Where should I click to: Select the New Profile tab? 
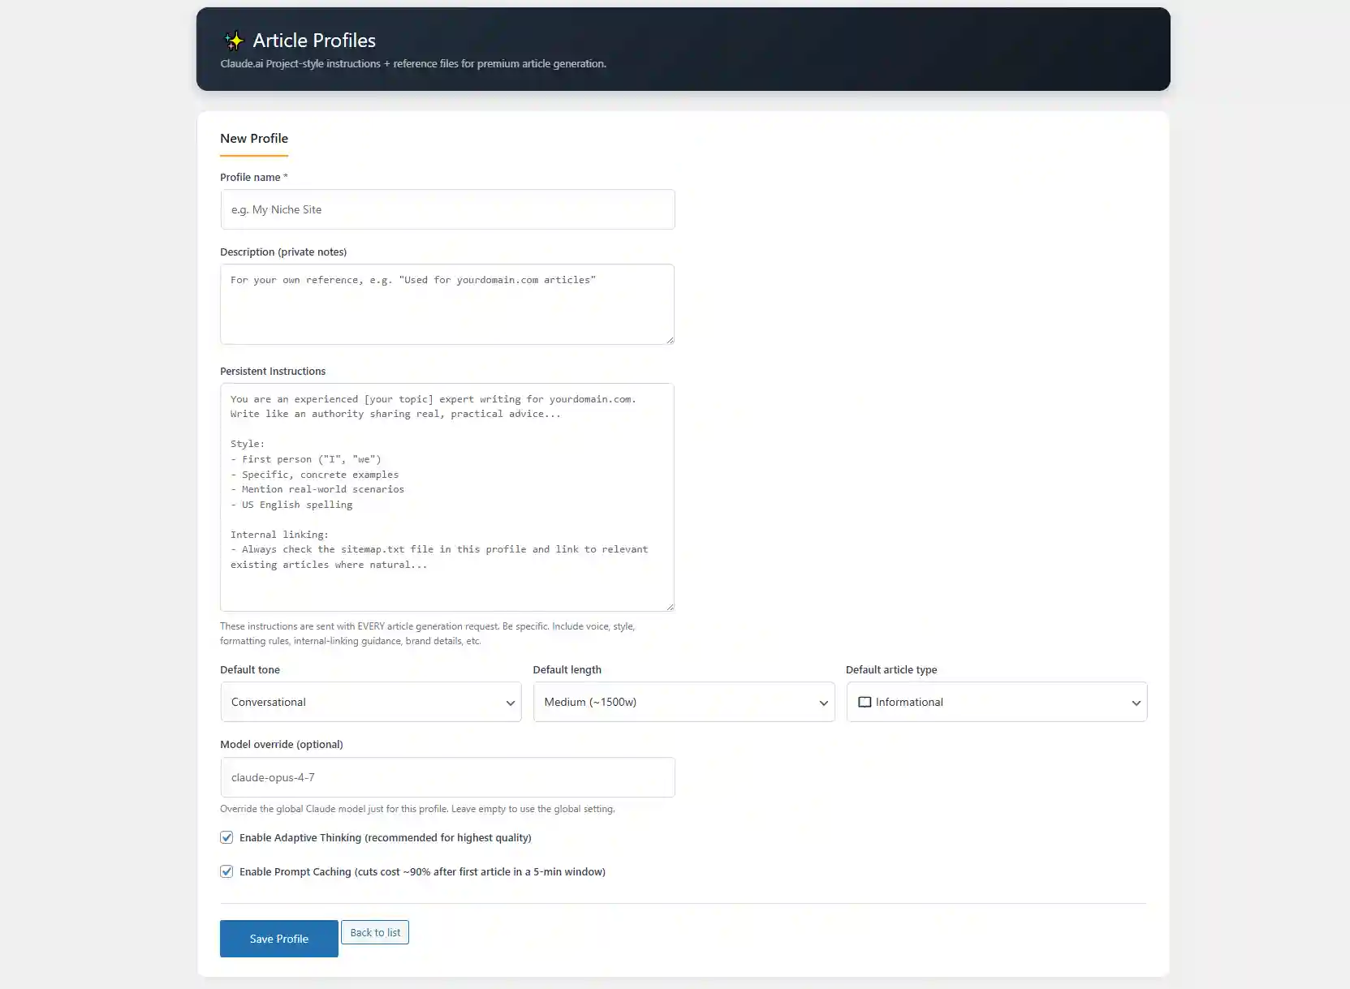point(253,139)
